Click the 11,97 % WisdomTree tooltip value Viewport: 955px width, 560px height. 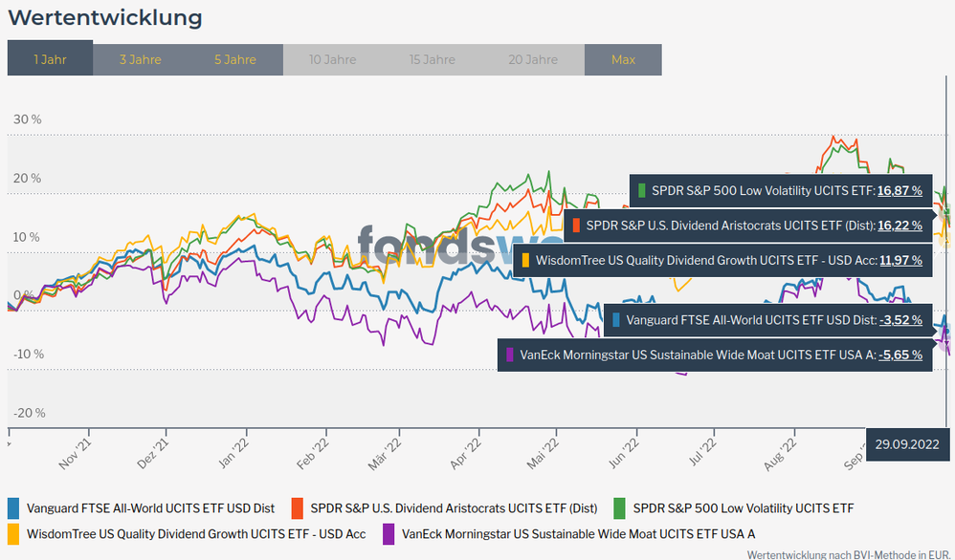899,260
